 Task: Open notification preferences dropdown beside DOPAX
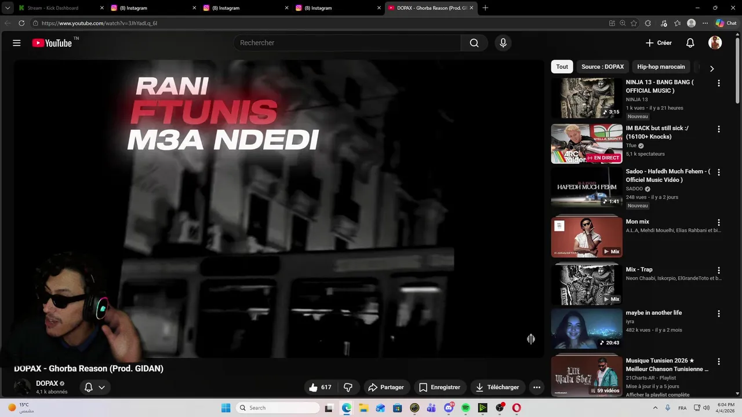95,387
